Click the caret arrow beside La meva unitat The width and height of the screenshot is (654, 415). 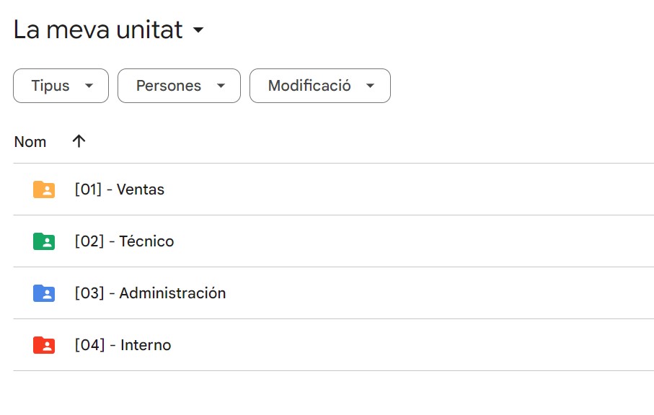point(198,30)
